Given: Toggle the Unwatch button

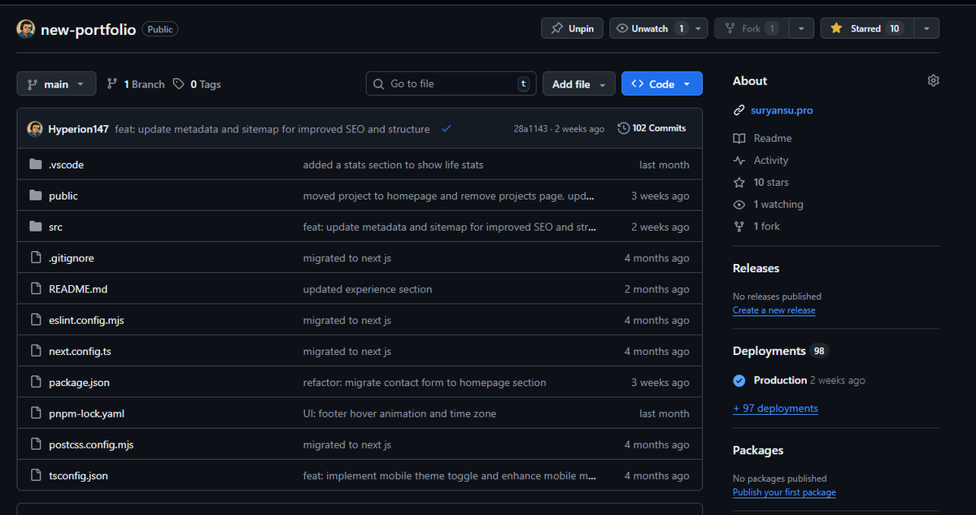Looking at the screenshot, I should [650, 28].
